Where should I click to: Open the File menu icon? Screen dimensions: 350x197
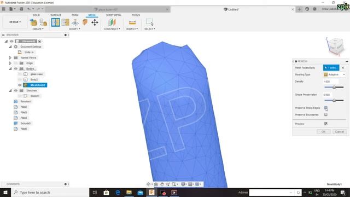[11, 9]
